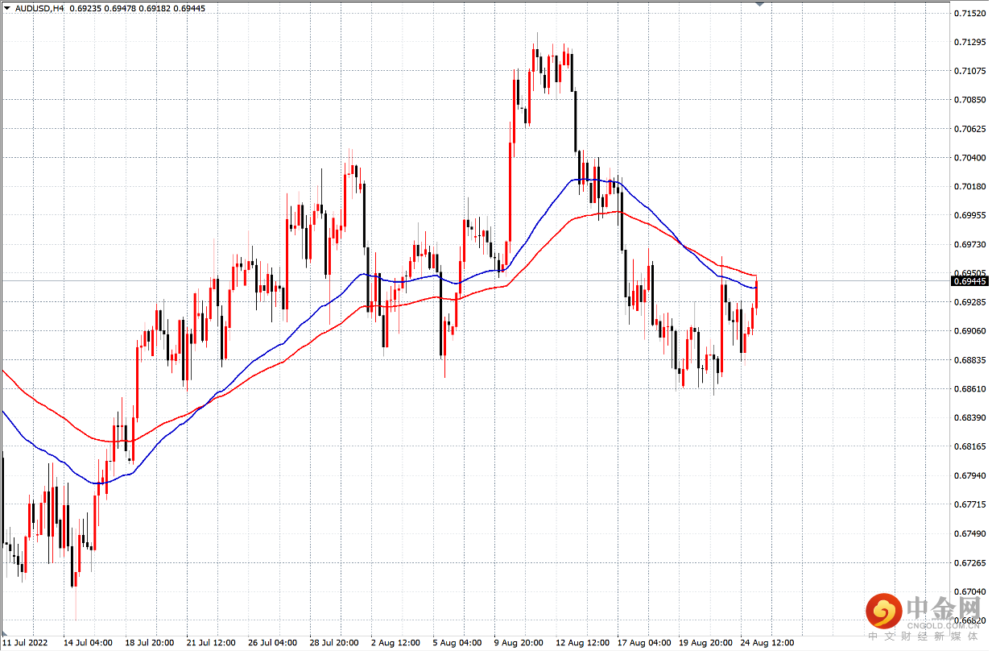Click price scale label 0.71075
Viewport: 992px width, 651px height.
(x=970, y=71)
